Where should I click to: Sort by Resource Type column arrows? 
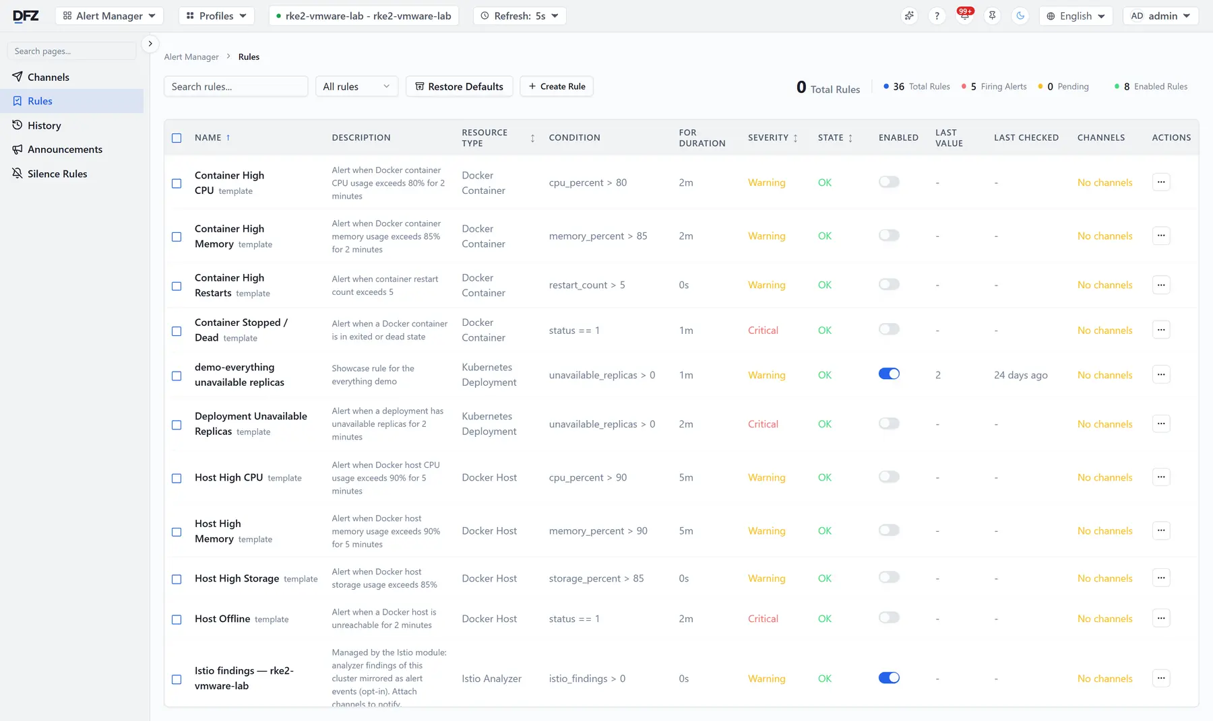click(x=532, y=138)
